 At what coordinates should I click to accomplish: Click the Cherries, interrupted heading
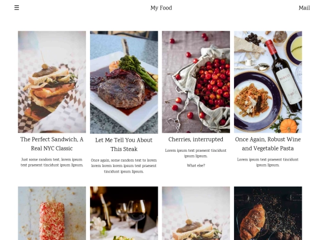tap(196, 139)
